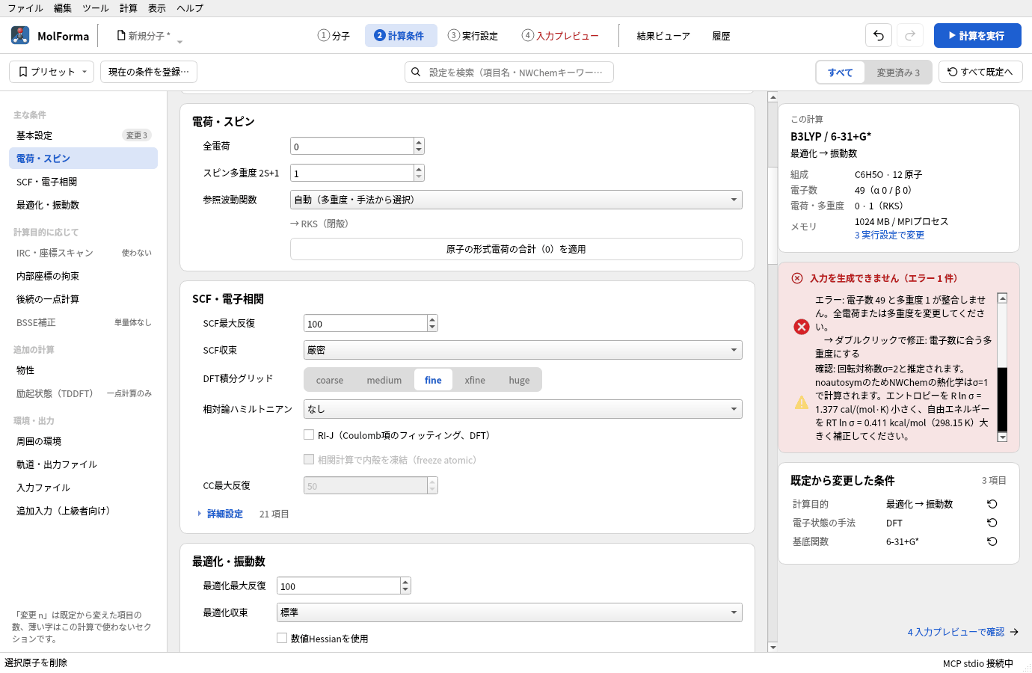
Task: Click the redo arrow button in the header
Action: point(910,35)
